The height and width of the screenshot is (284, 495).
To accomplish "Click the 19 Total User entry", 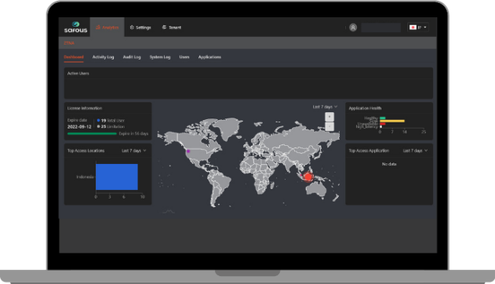I will [x=111, y=121].
